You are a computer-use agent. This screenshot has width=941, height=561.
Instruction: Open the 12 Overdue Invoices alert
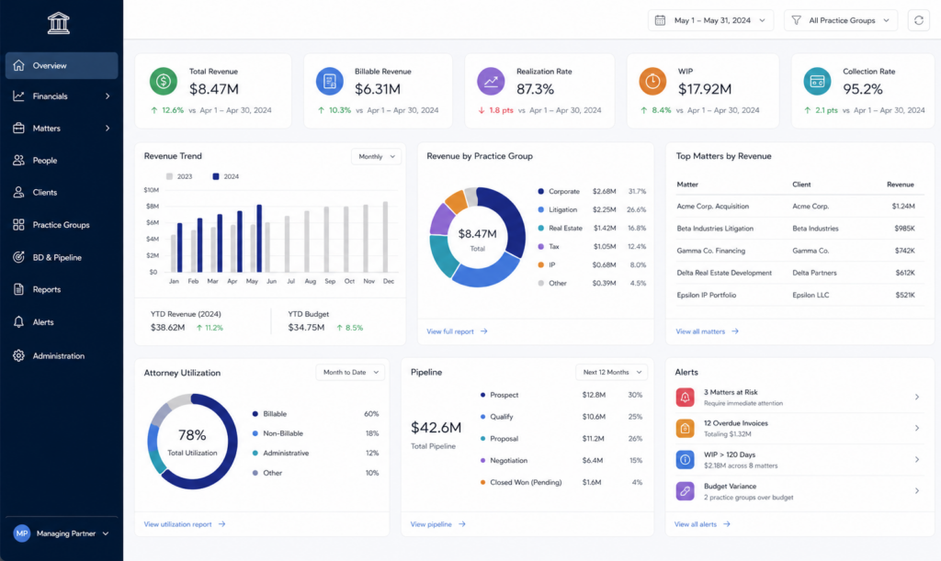pos(799,429)
